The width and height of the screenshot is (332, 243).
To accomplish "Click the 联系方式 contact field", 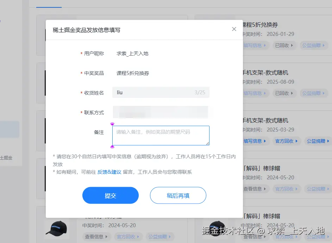I will (x=161, y=112).
